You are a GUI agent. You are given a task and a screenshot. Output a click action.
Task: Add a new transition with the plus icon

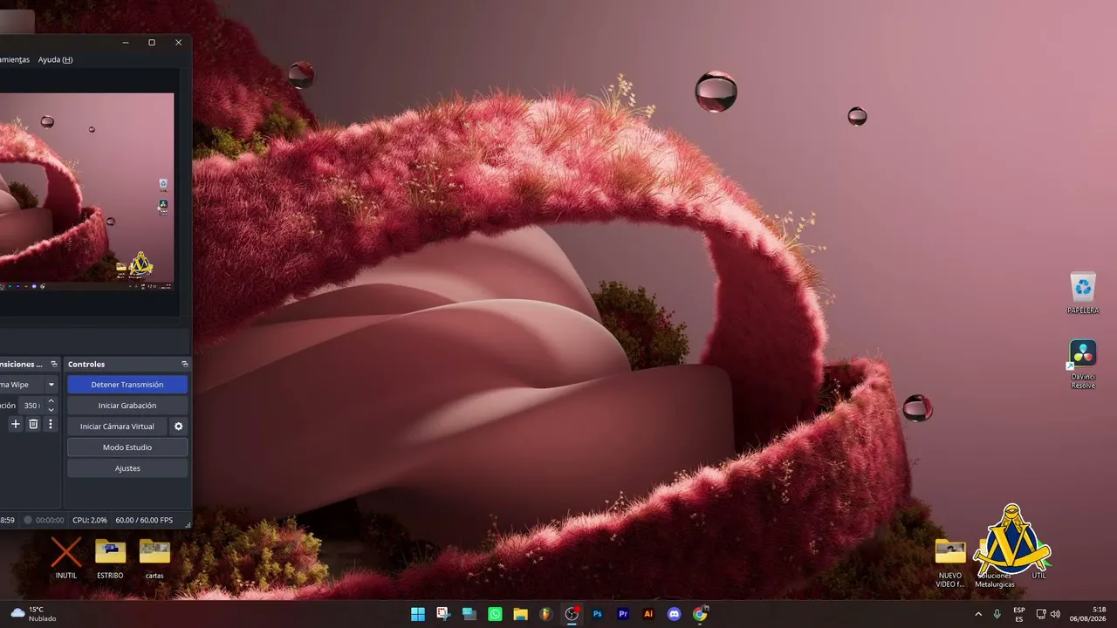pos(15,424)
